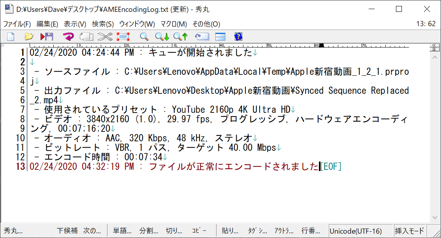Find next with magnifier down-arrow icon
The height and width of the screenshot is (238, 441).
(162, 37)
